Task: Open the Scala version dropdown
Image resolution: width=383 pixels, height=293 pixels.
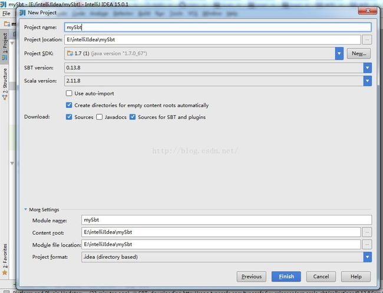Action: [367, 81]
